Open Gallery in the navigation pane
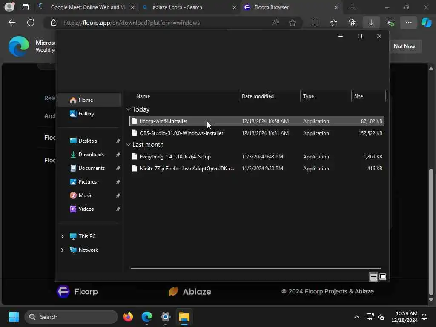Viewport: 436px width, 327px height. pyautogui.click(x=89, y=114)
